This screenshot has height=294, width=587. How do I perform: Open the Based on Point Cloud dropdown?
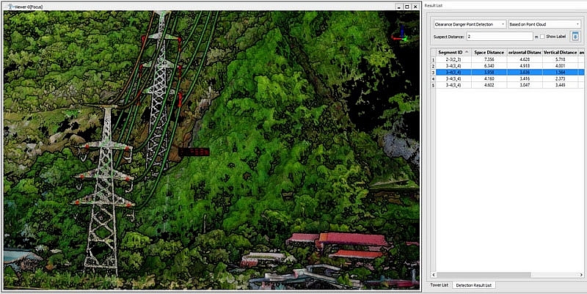click(544, 24)
